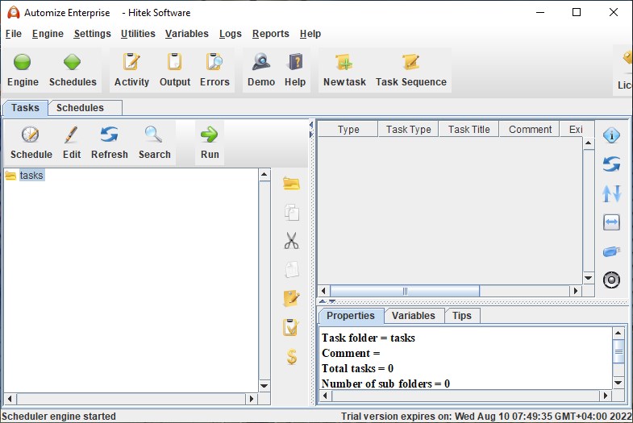The width and height of the screenshot is (633, 423).
Task: Open the Engine menu
Action: (x=48, y=34)
